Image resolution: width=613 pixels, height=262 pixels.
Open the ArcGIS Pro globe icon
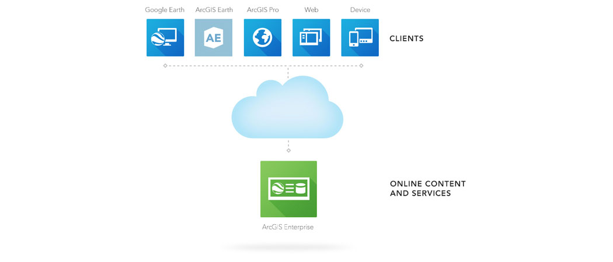coord(262,38)
